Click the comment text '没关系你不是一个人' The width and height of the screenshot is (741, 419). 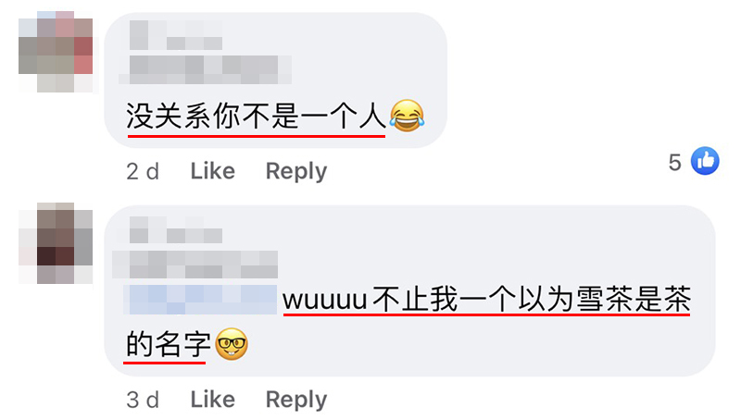point(257,116)
